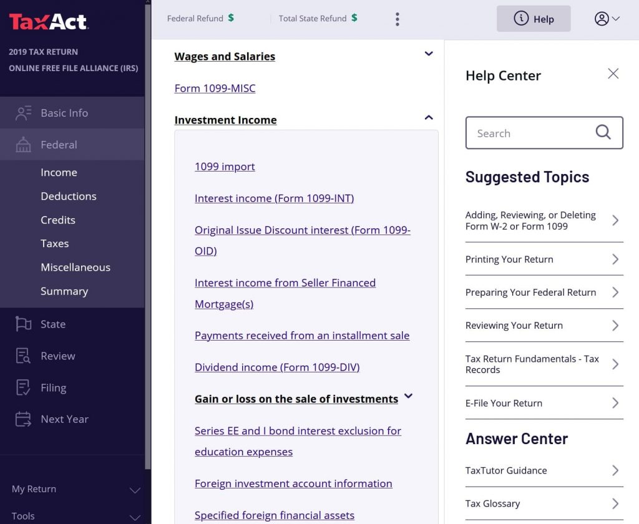Expand the Tools section
The image size is (639, 524).
[76, 516]
